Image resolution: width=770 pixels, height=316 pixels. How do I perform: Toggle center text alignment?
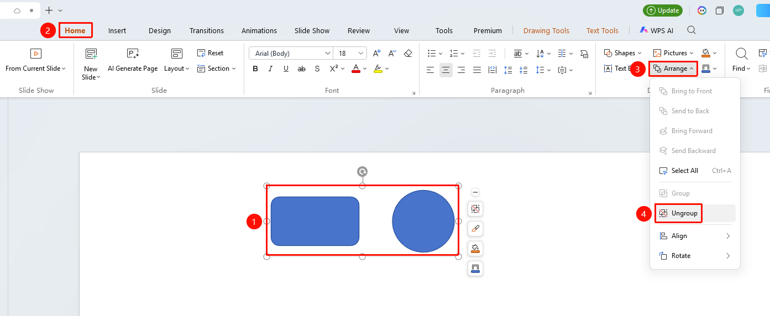(x=446, y=70)
